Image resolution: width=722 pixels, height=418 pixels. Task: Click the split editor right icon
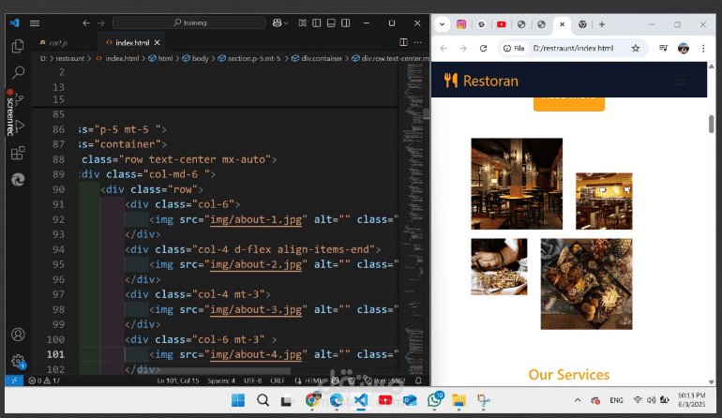403,42
